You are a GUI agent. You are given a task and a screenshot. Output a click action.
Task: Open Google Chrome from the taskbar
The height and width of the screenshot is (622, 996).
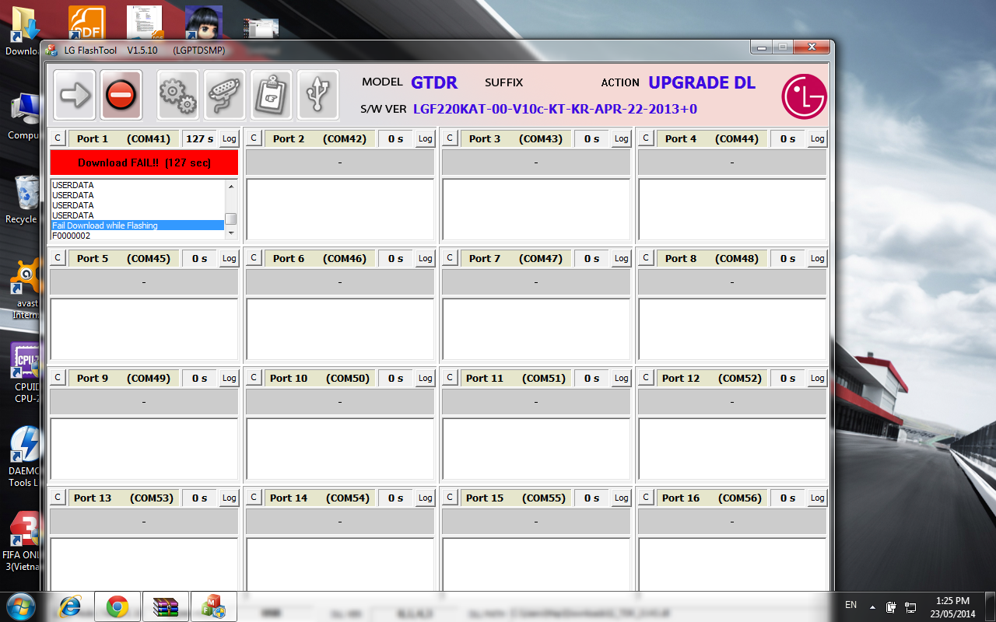tap(117, 606)
